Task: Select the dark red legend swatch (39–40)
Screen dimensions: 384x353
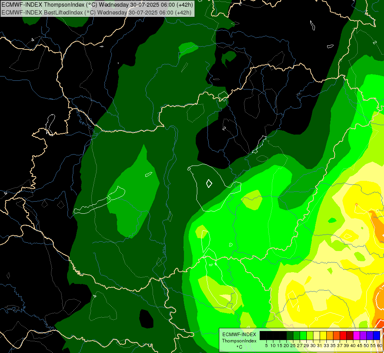Action: (x=350, y=336)
